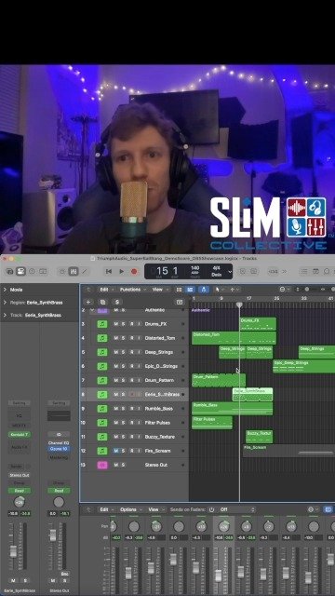Toggle the Catch Playhead button in the Tracks menu bar

(x=204, y=290)
